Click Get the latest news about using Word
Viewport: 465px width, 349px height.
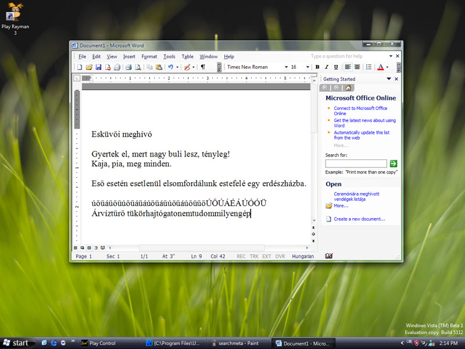365,123
